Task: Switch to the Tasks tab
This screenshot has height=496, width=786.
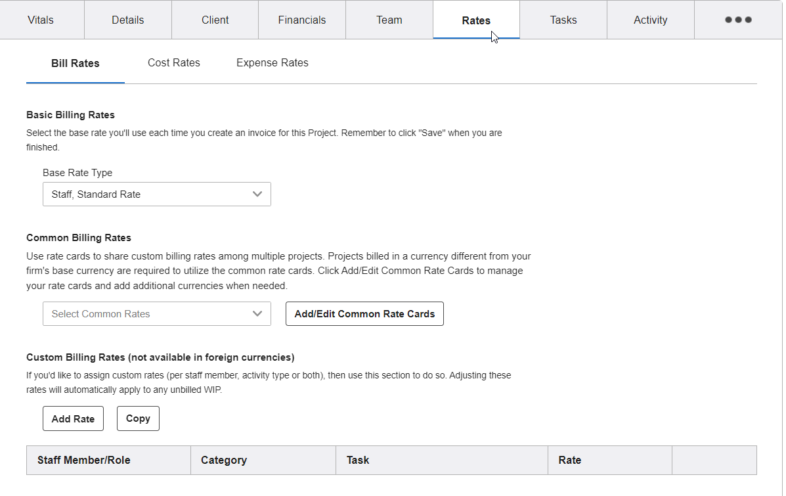Action: (563, 20)
